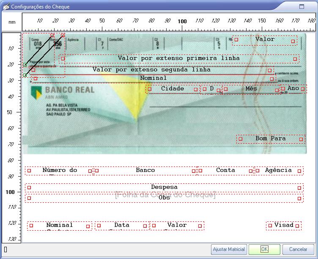Viewport: 318px width, 259px height.
Task: Select the Valor por extenso primeira linha field
Action: point(178,58)
